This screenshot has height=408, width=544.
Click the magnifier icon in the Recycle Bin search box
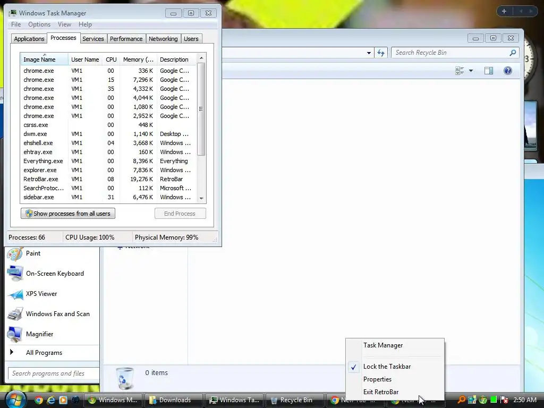coord(513,53)
